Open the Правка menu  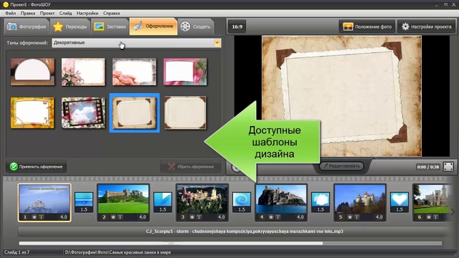[x=28, y=13]
